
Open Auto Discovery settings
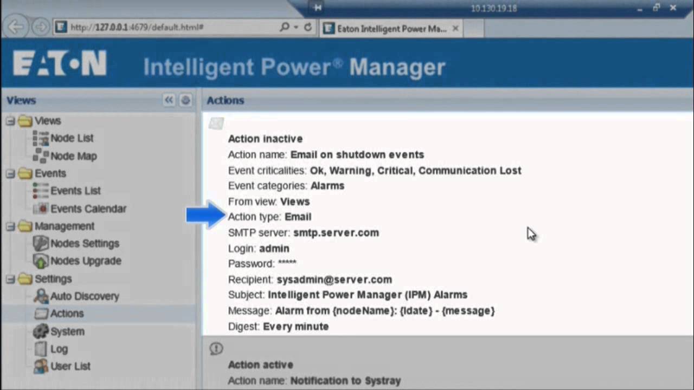[x=85, y=296]
